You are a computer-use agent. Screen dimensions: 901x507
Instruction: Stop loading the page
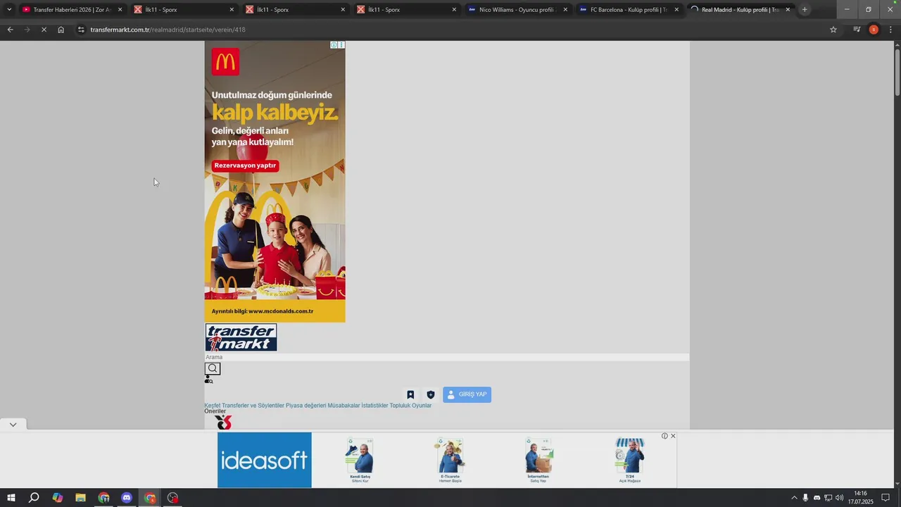(x=44, y=30)
